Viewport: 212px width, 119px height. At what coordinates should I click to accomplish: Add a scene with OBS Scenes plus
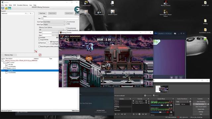(116, 114)
